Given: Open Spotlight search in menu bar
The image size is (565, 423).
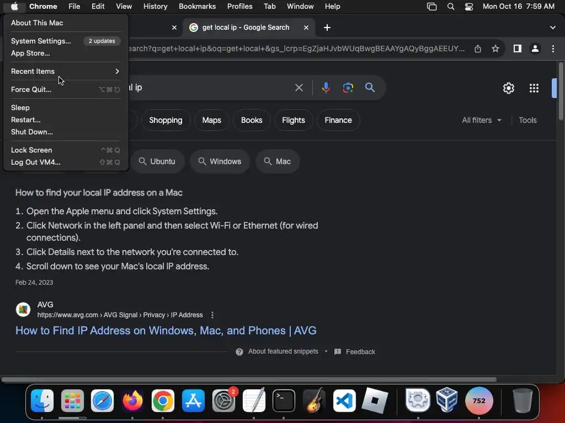Looking at the screenshot, I should [450, 7].
